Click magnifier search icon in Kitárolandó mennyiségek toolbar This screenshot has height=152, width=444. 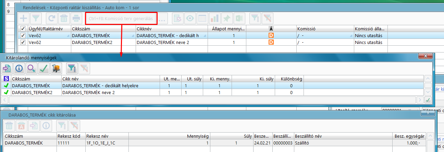31,69
